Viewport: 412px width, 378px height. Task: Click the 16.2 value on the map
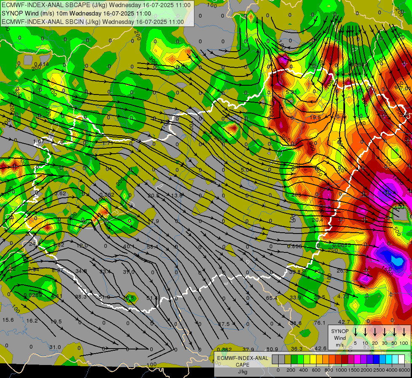point(32,320)
